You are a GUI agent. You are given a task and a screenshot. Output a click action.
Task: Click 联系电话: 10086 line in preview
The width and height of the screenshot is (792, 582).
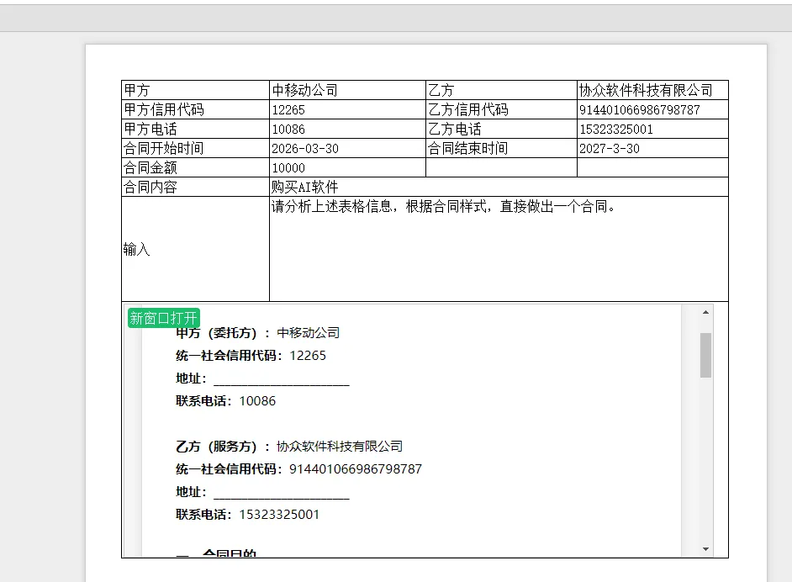(x=226, y=401)
